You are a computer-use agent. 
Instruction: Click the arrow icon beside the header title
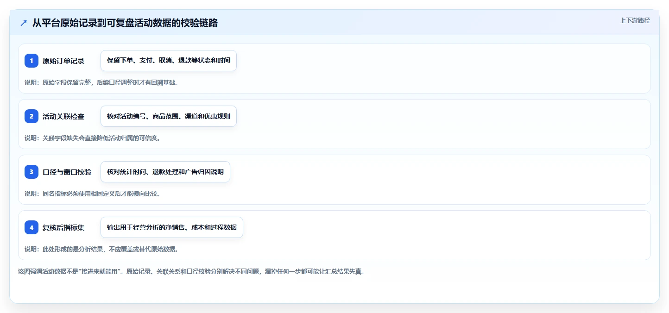click(x=24, y=23)
